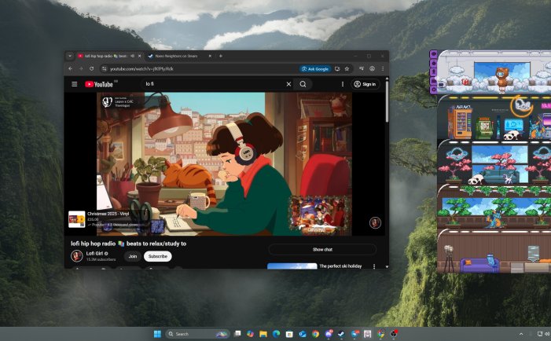Open the tab search dropdown arrow
The width and height of the screenshot is (551, 341).
(x=70, y=57)
